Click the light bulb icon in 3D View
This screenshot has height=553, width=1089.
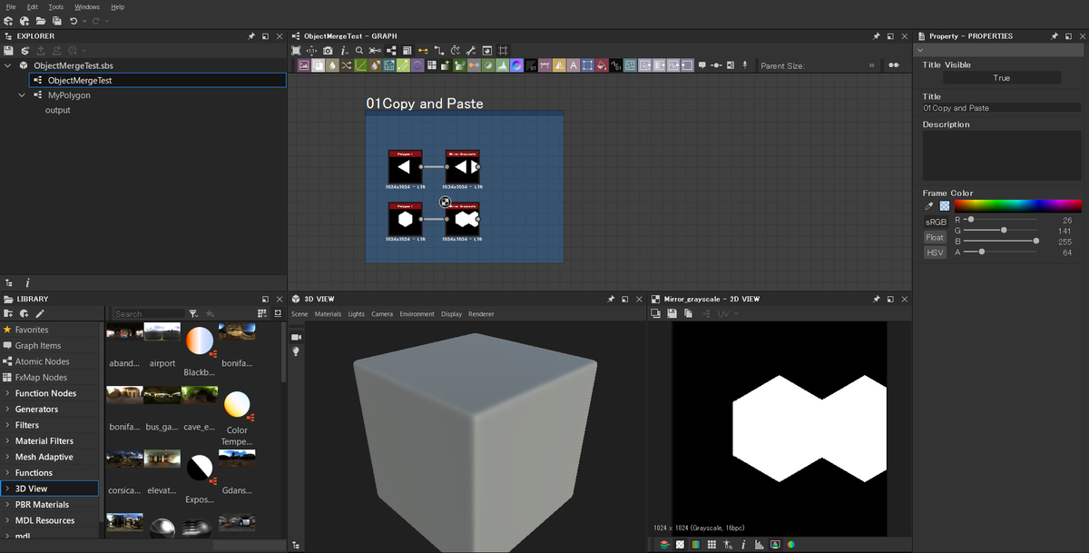tap(296, 351)
